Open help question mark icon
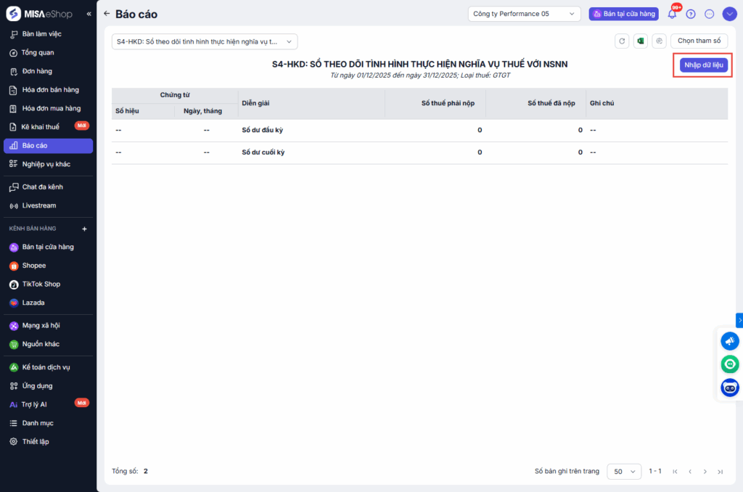Screen dimensions: 743x492 691,15
